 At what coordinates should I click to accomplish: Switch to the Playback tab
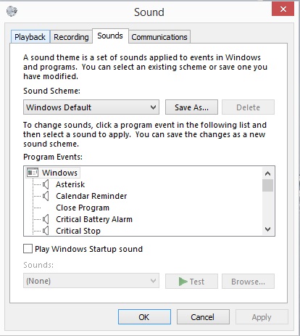pos(30,37)
